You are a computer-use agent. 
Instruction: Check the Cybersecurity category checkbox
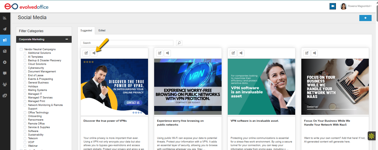[x=25, y=68]
